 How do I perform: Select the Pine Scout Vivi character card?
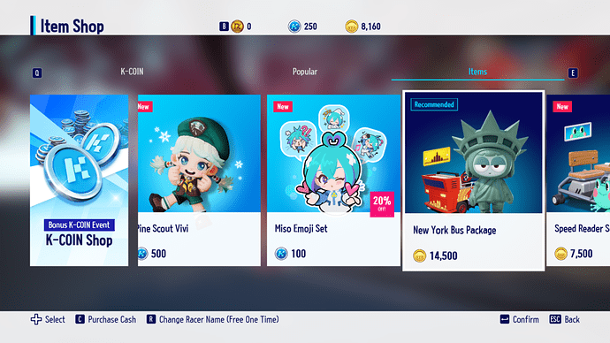pos(199,180)
